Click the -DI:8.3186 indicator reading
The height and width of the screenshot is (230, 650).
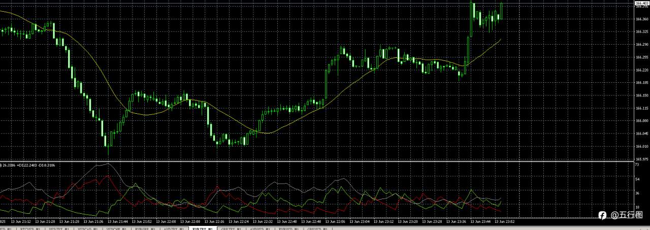pos(47,165)
